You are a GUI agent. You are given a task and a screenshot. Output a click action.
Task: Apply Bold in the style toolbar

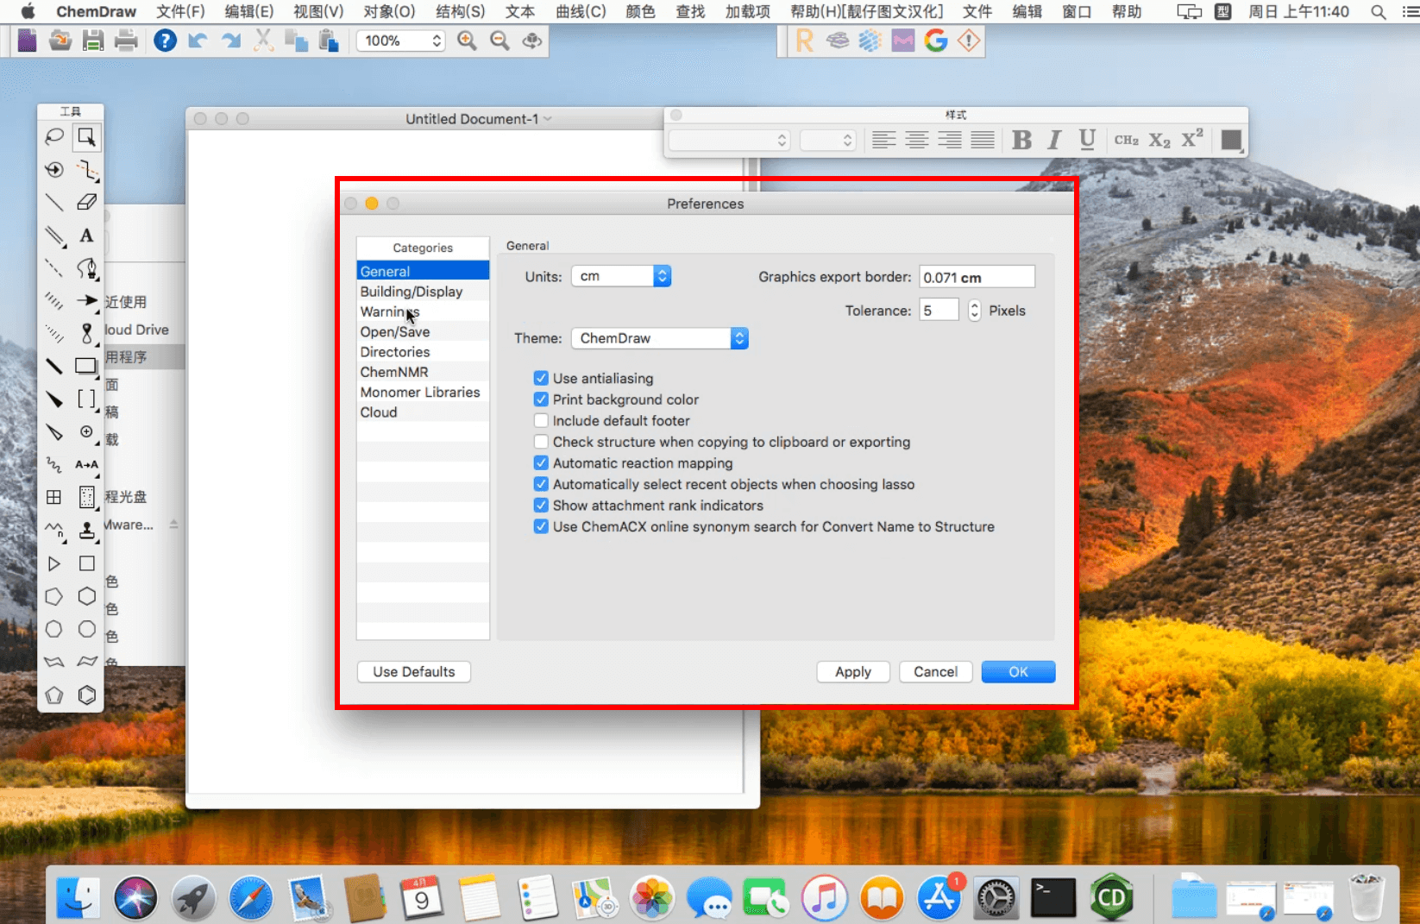point(1021,140)
